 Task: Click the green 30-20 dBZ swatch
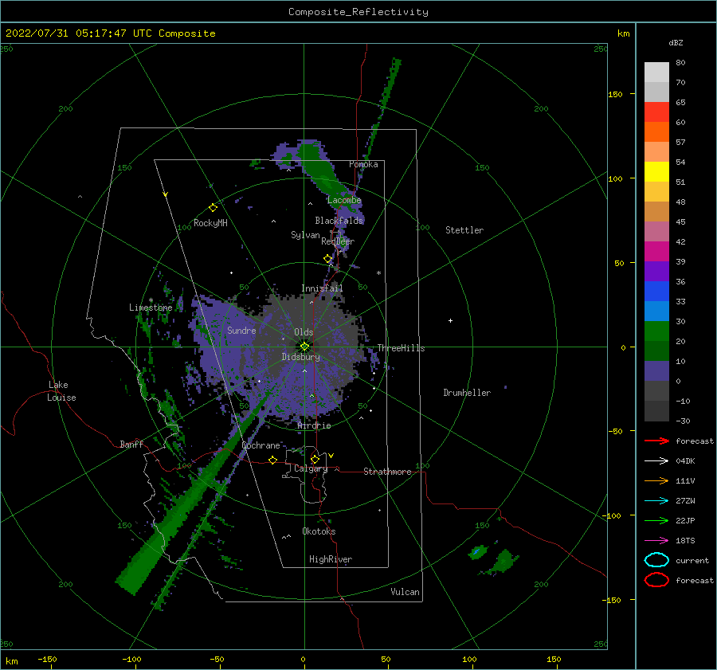656,331
